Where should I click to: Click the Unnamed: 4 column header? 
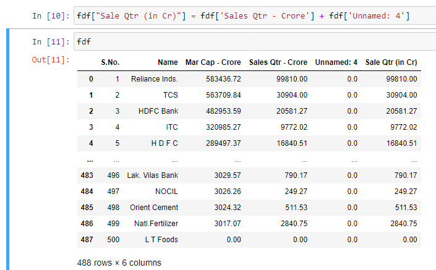(x=336, y=62)
